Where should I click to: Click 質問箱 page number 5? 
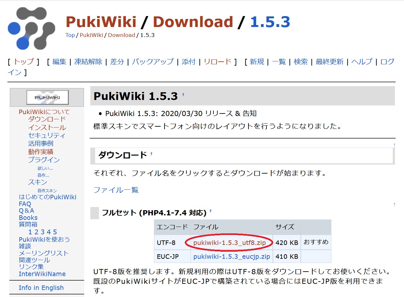(x=55, y=232)
